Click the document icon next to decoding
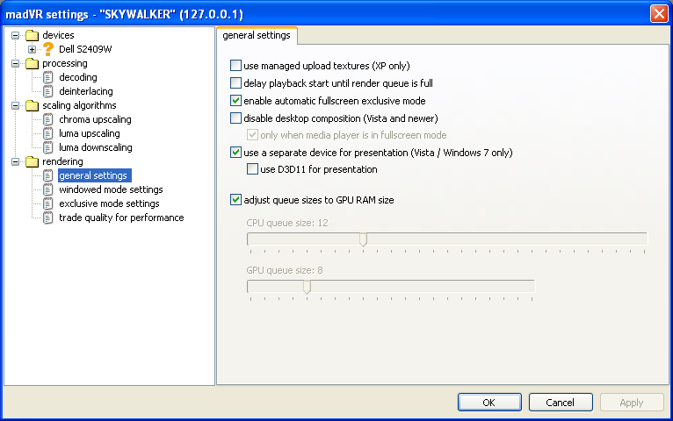The height and width of the screenshot is (421, 673). [x=48, y=77]
